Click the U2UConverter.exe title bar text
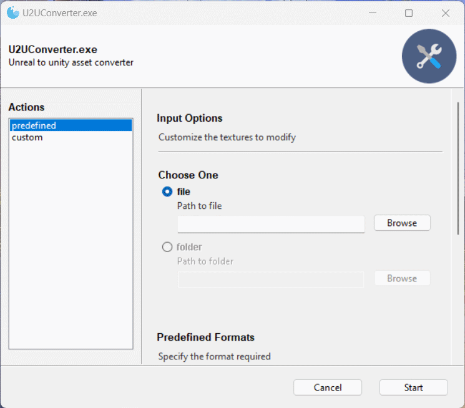 (x=60, y=12)
